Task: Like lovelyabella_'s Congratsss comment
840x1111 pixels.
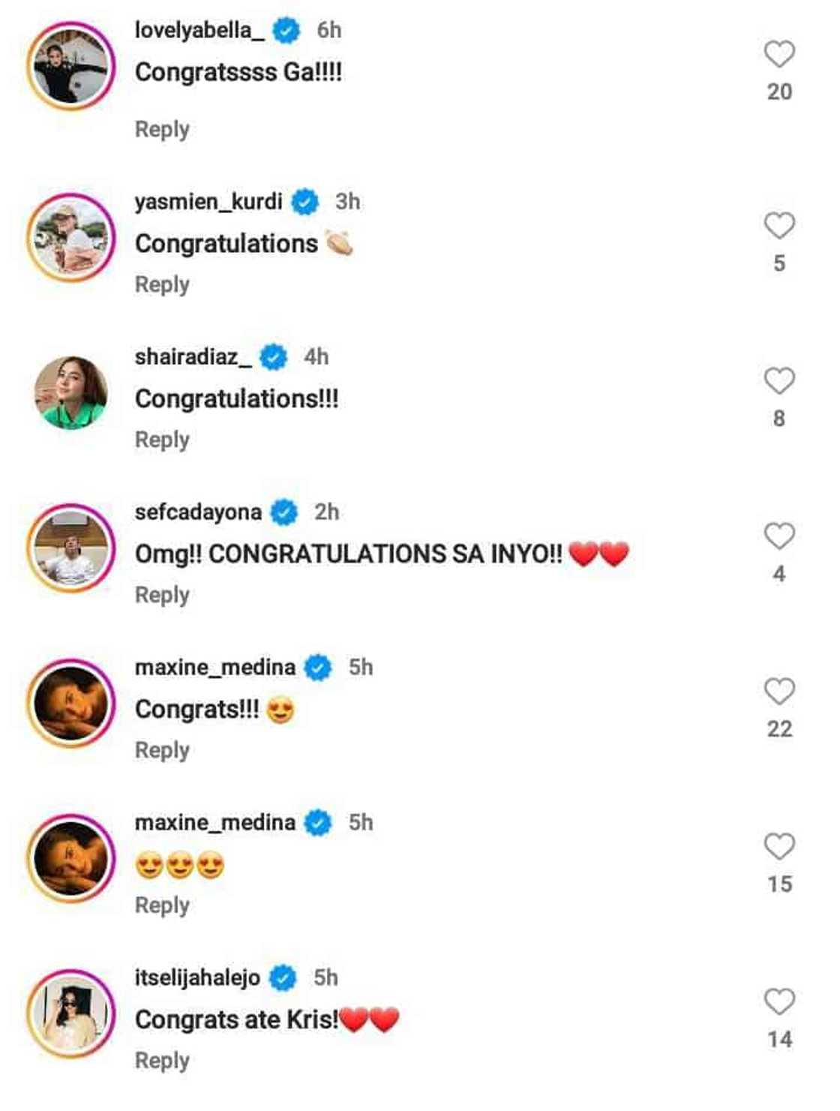Action: pyautogui.click(x=779, y=54)
